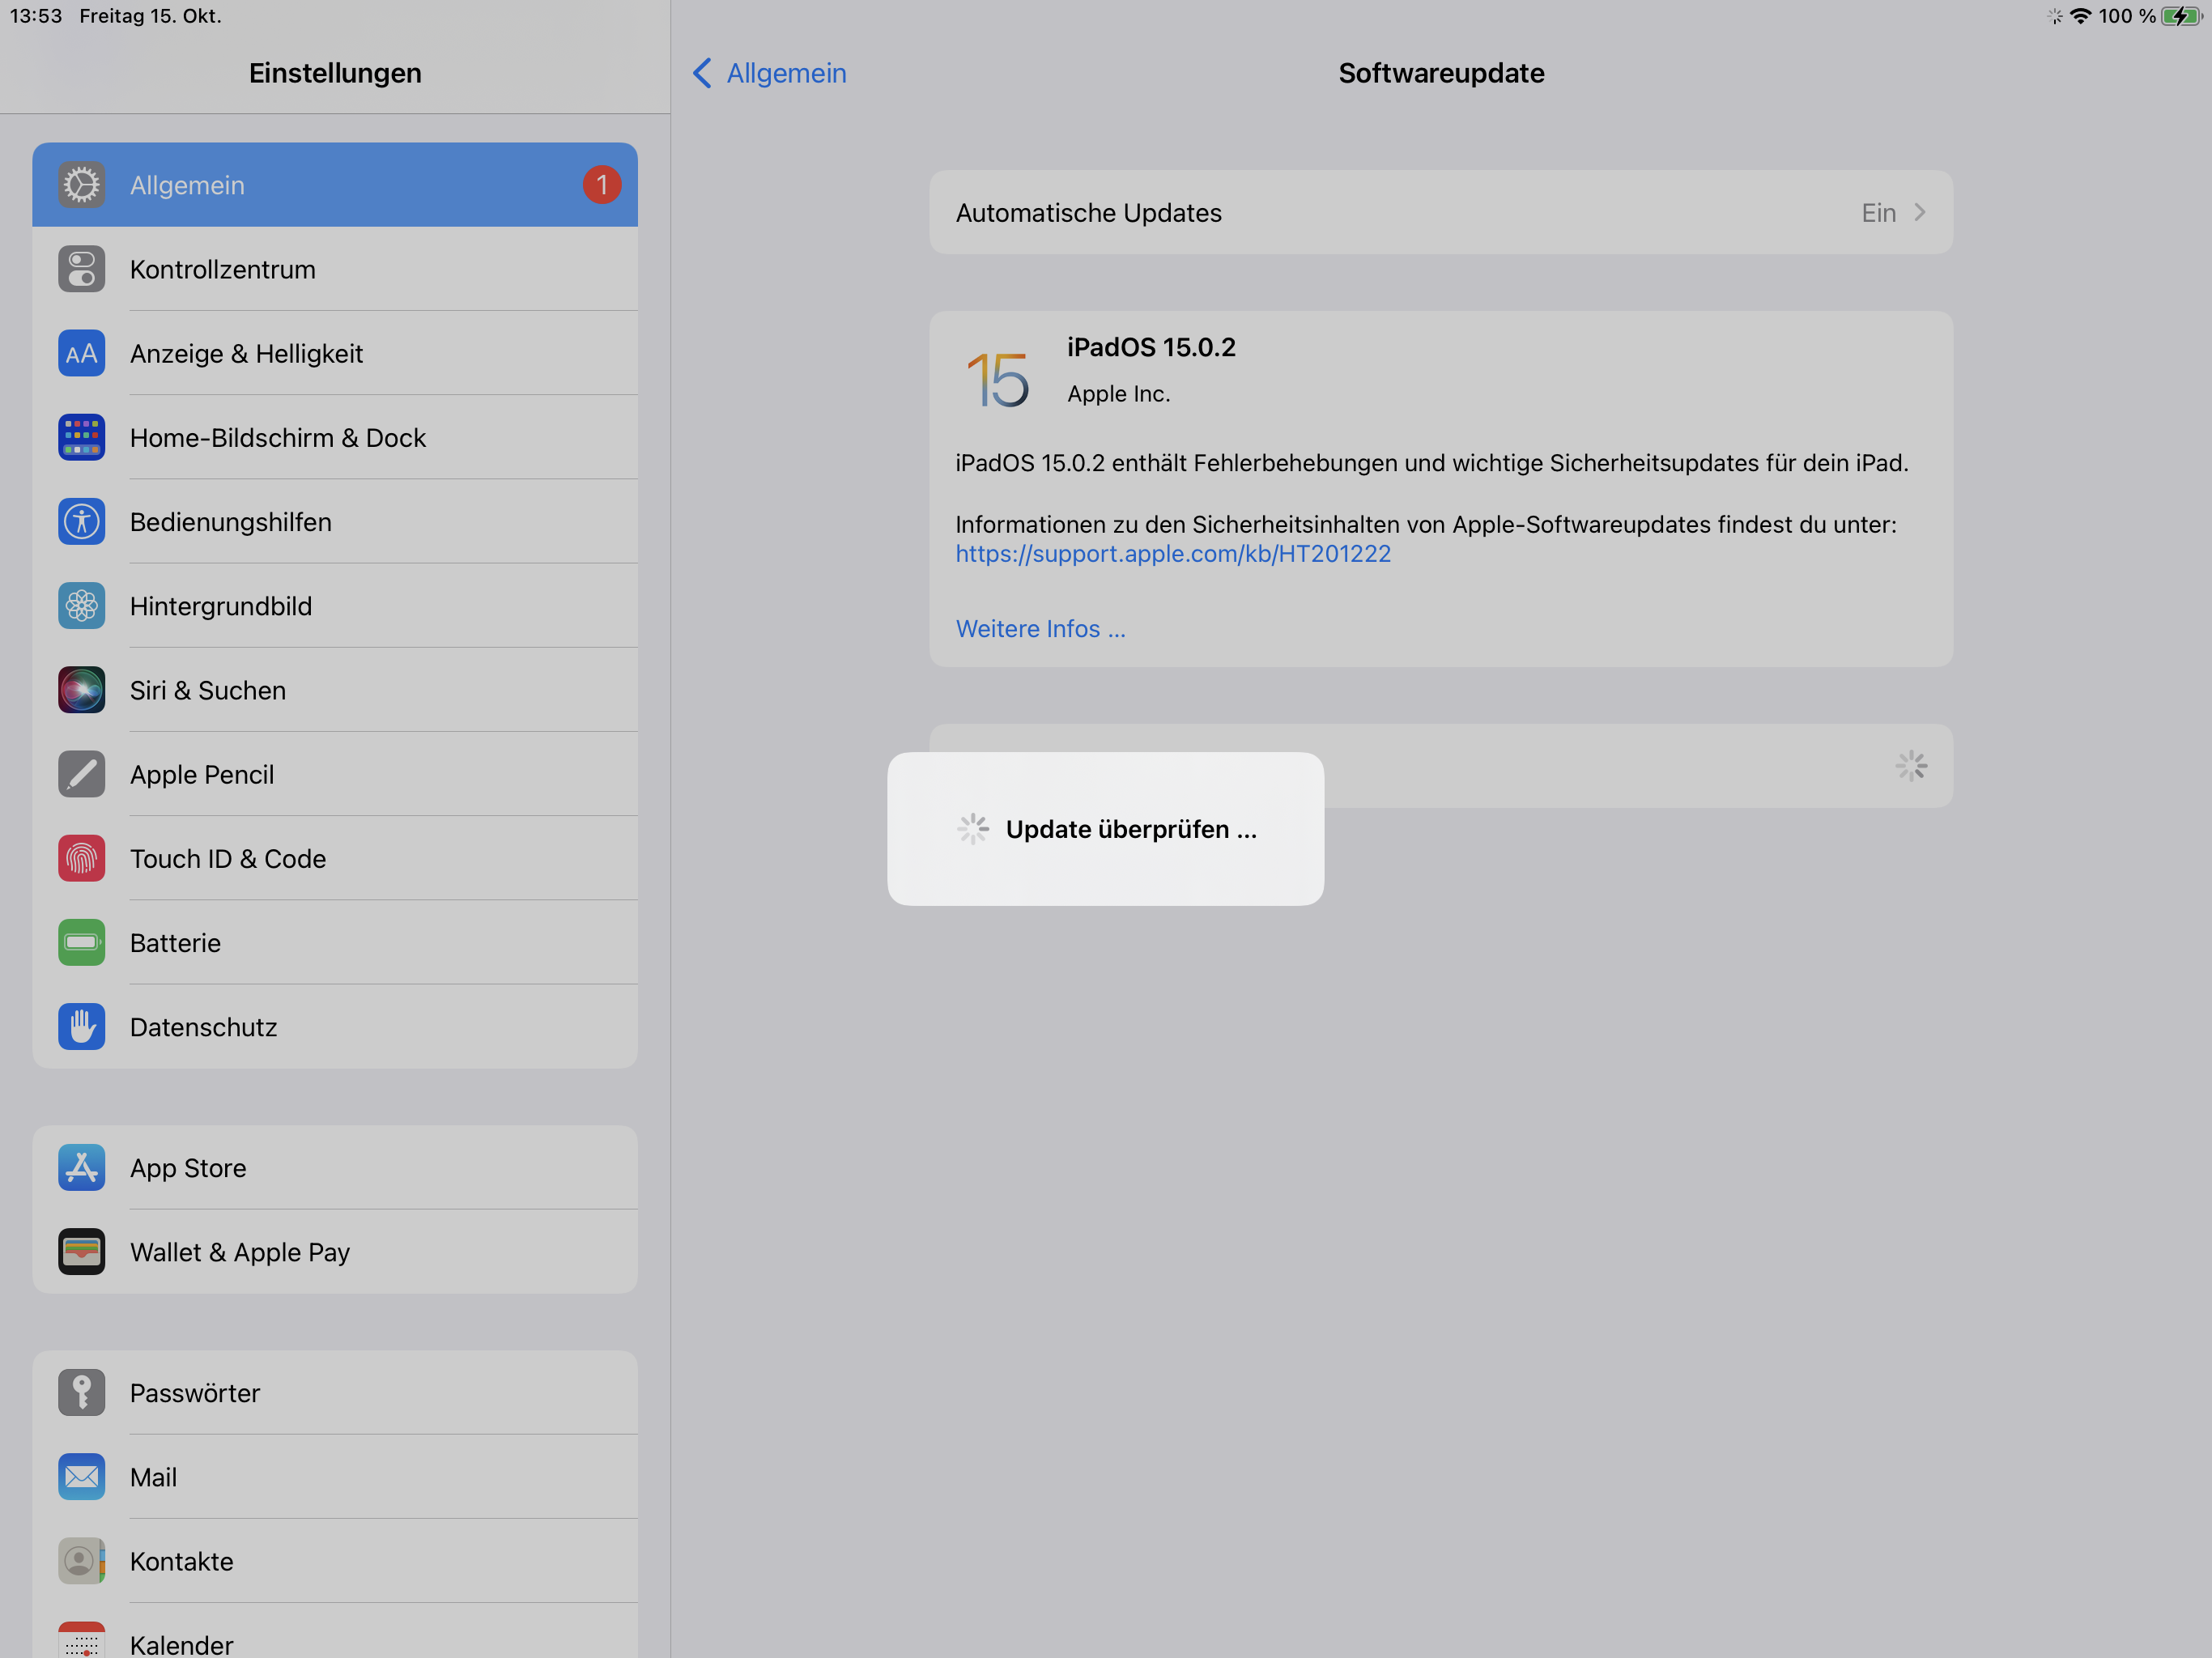Tap Weitere Infos link
Image resolution: width=2212 pixels, height=1658 pixels.
click(1040, 629)
